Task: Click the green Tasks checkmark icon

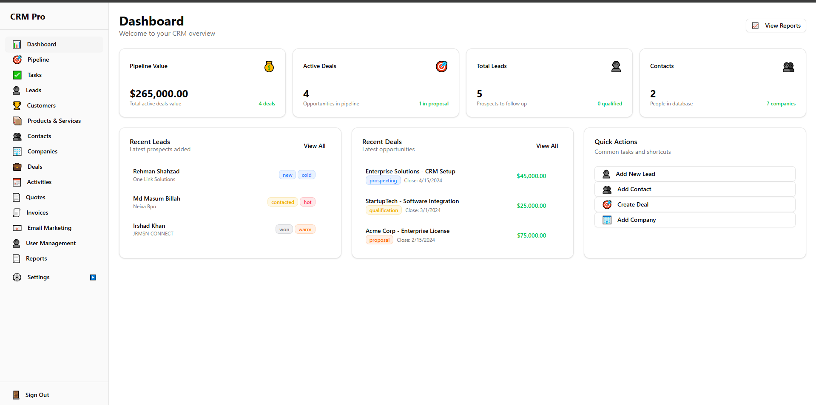Action: click(17, 75)
